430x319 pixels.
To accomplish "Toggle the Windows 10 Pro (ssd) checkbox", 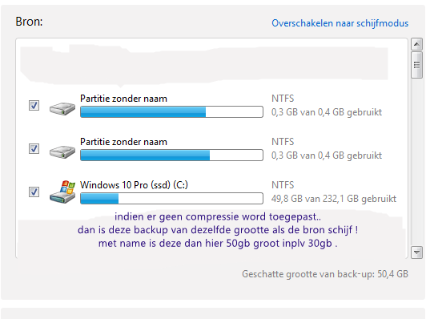I will pyautogui.click(x=34, y=192).
